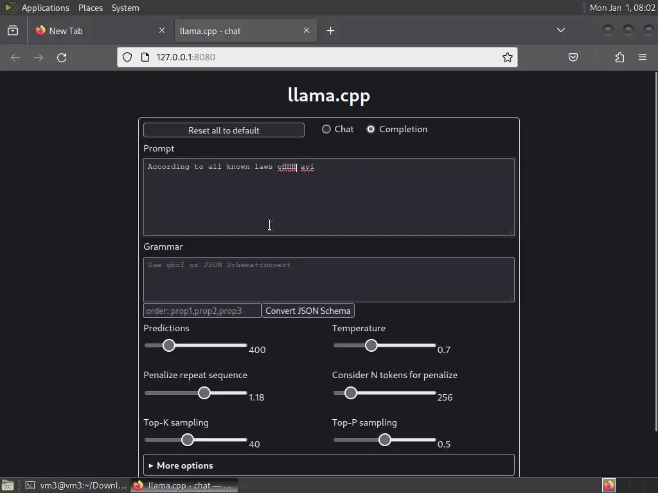
Task: Open the extensions puzzle icon
Action: 619,57
